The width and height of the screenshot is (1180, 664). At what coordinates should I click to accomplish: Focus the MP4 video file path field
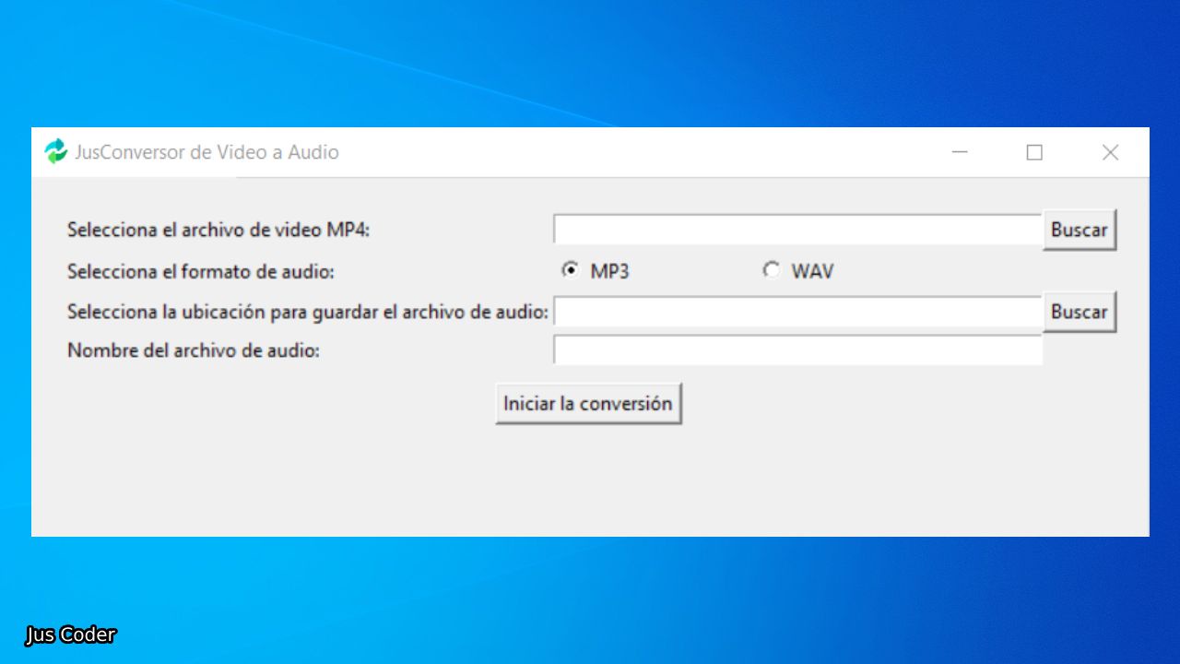[797, 230]
